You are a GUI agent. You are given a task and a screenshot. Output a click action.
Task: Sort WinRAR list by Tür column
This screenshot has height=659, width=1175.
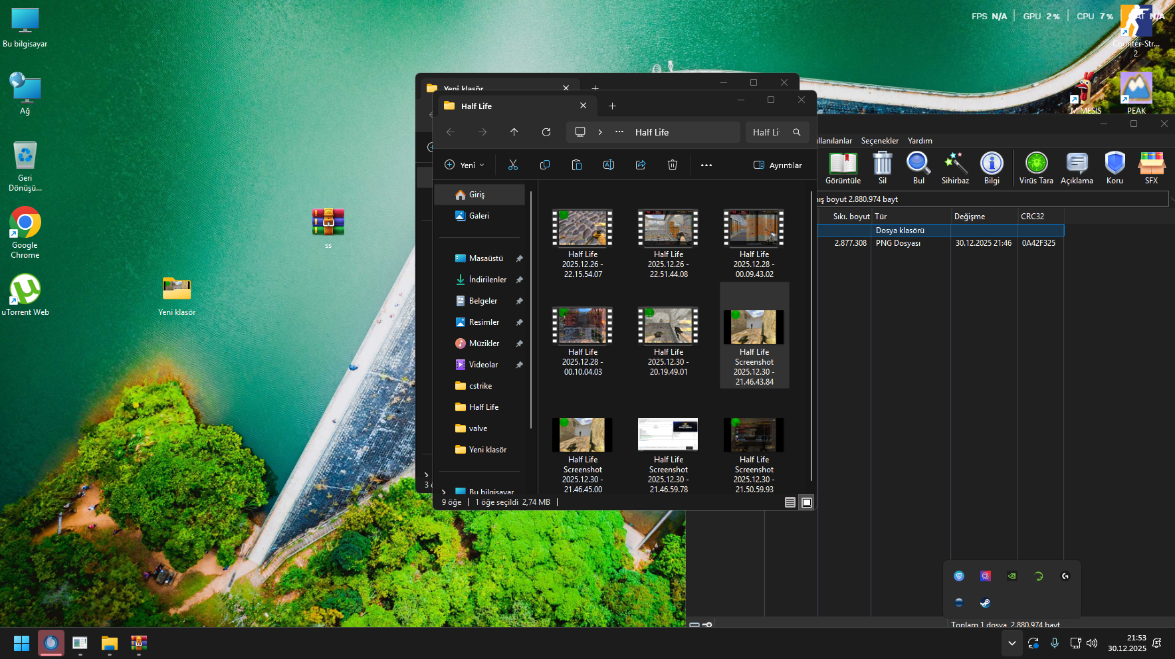[910, 217]
